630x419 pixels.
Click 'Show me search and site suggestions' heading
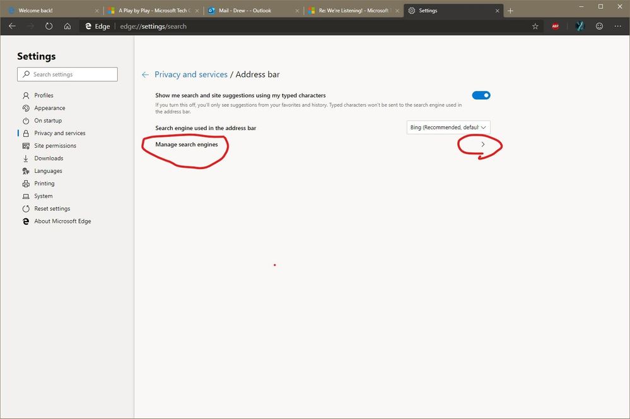pyautogui.click(x=240, y=95)
